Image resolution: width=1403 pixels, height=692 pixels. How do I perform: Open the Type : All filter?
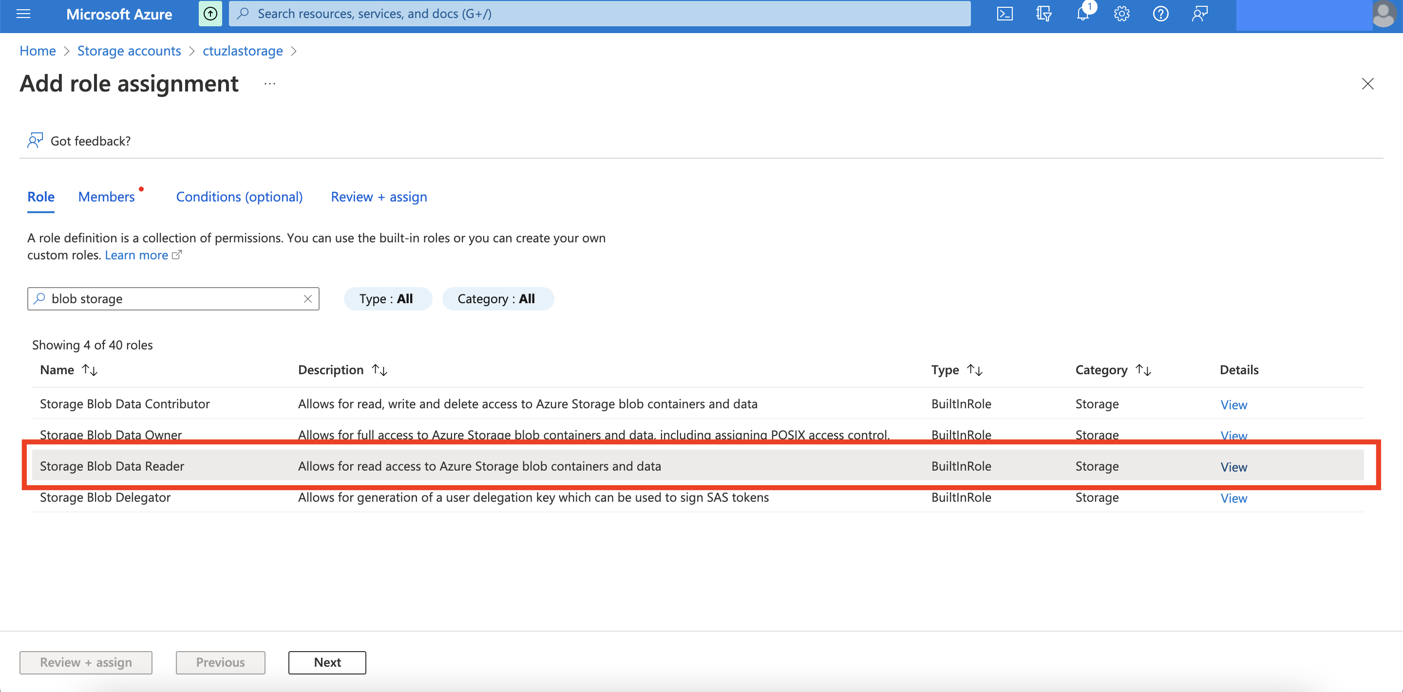tap(387, 299)
